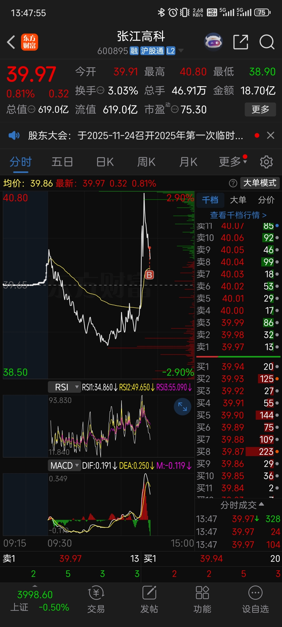Expand the 更多 chart period dropdown
Viewport: 282px width, 627px height.
(x=233, y=162)
